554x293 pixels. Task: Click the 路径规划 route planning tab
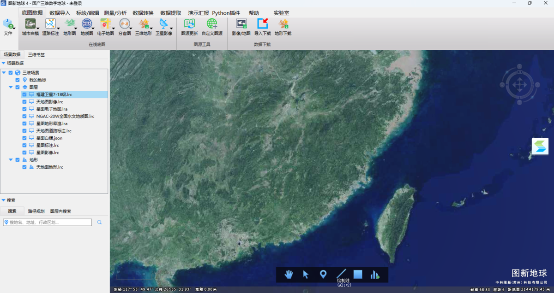pyautogui.click(x=36, y=211)
